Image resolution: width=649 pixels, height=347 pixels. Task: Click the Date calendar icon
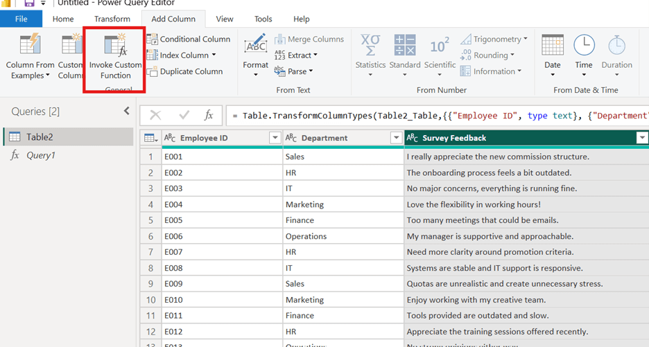pos(553,44)
